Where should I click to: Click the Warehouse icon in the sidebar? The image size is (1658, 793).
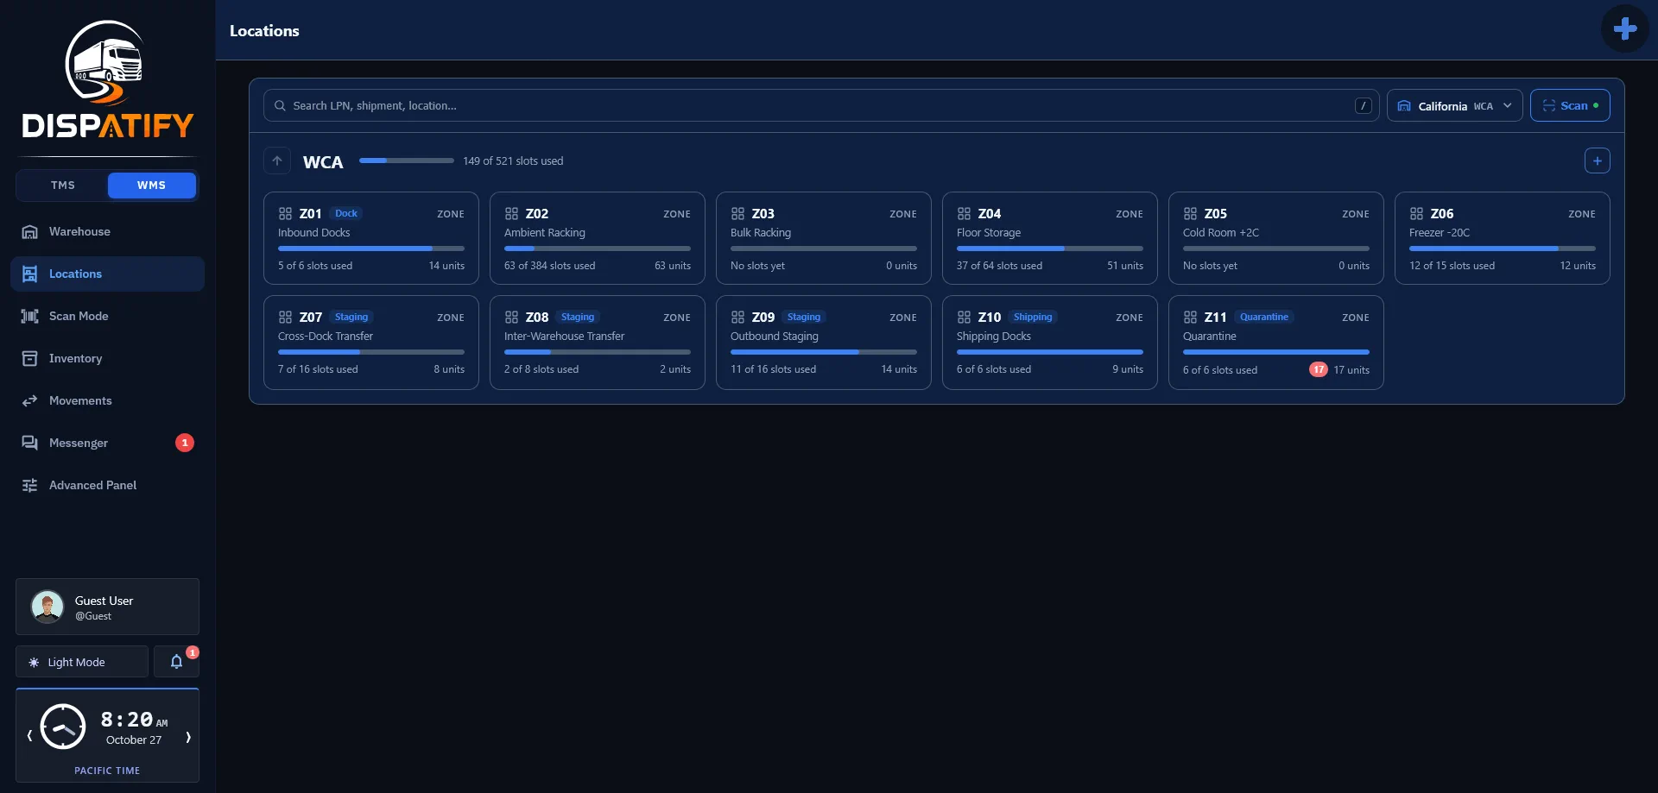(29, 231)
